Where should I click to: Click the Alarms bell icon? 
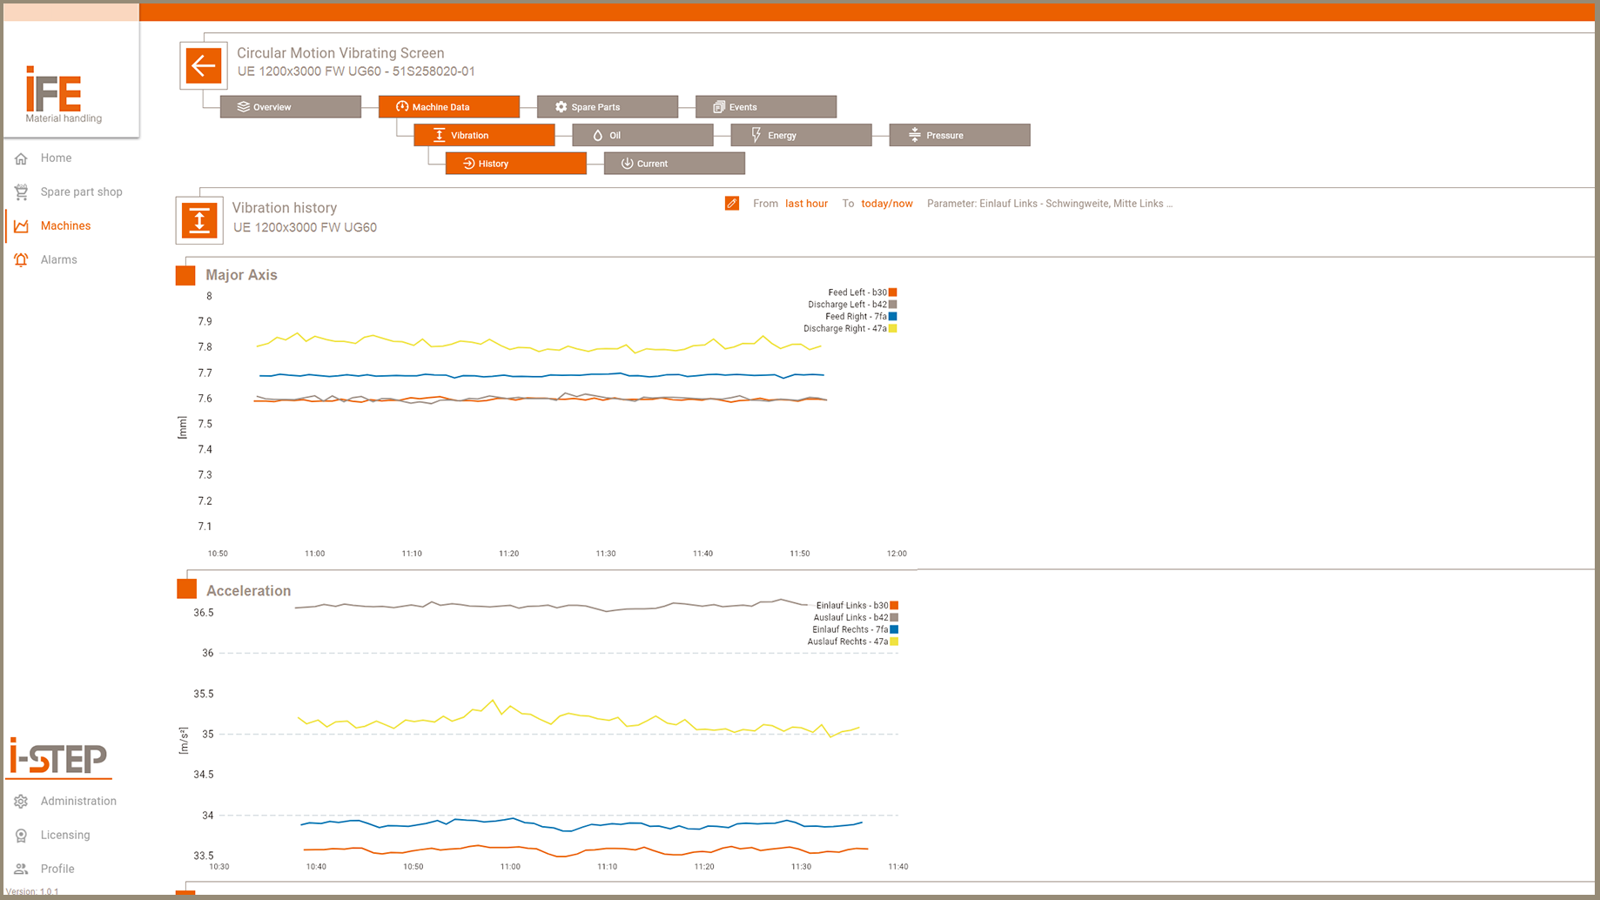[x=21, y=260]
